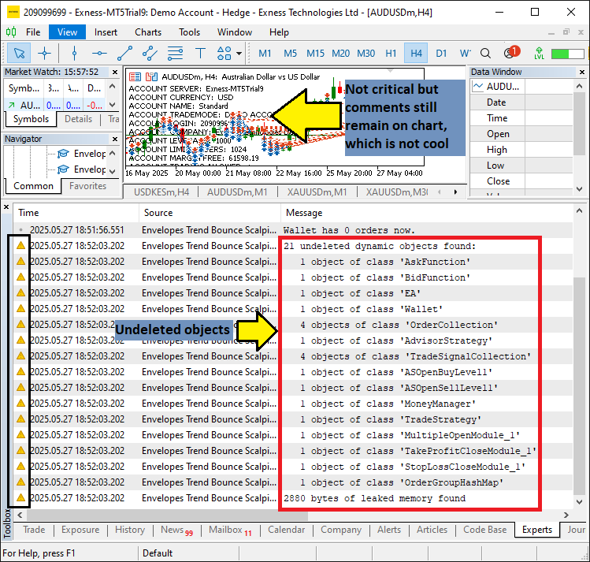Select the Navigator Common tab
590x562 pixels.
34,186
